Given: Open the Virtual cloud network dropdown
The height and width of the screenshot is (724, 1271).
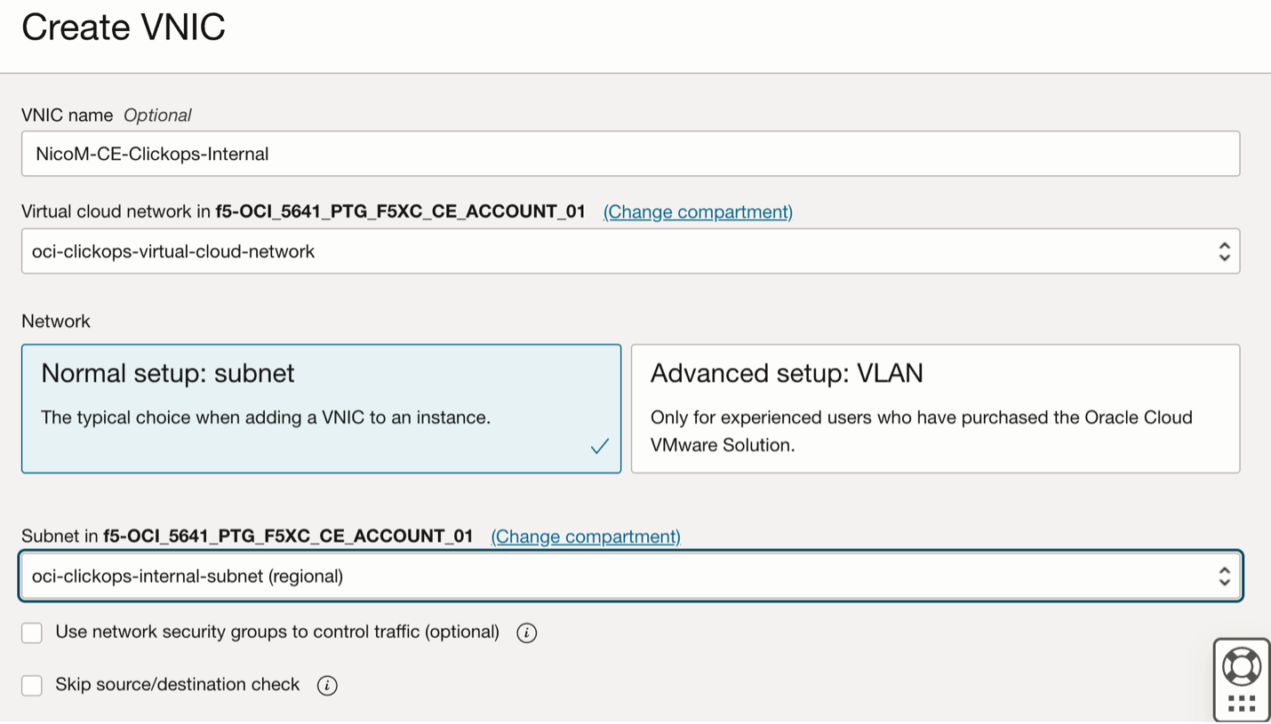Looking at the screenshot, I should pos(630,251).
